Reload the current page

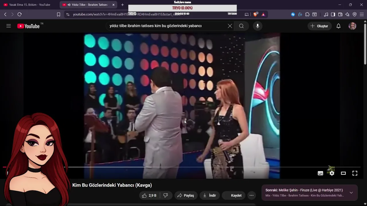coord(19,14)
